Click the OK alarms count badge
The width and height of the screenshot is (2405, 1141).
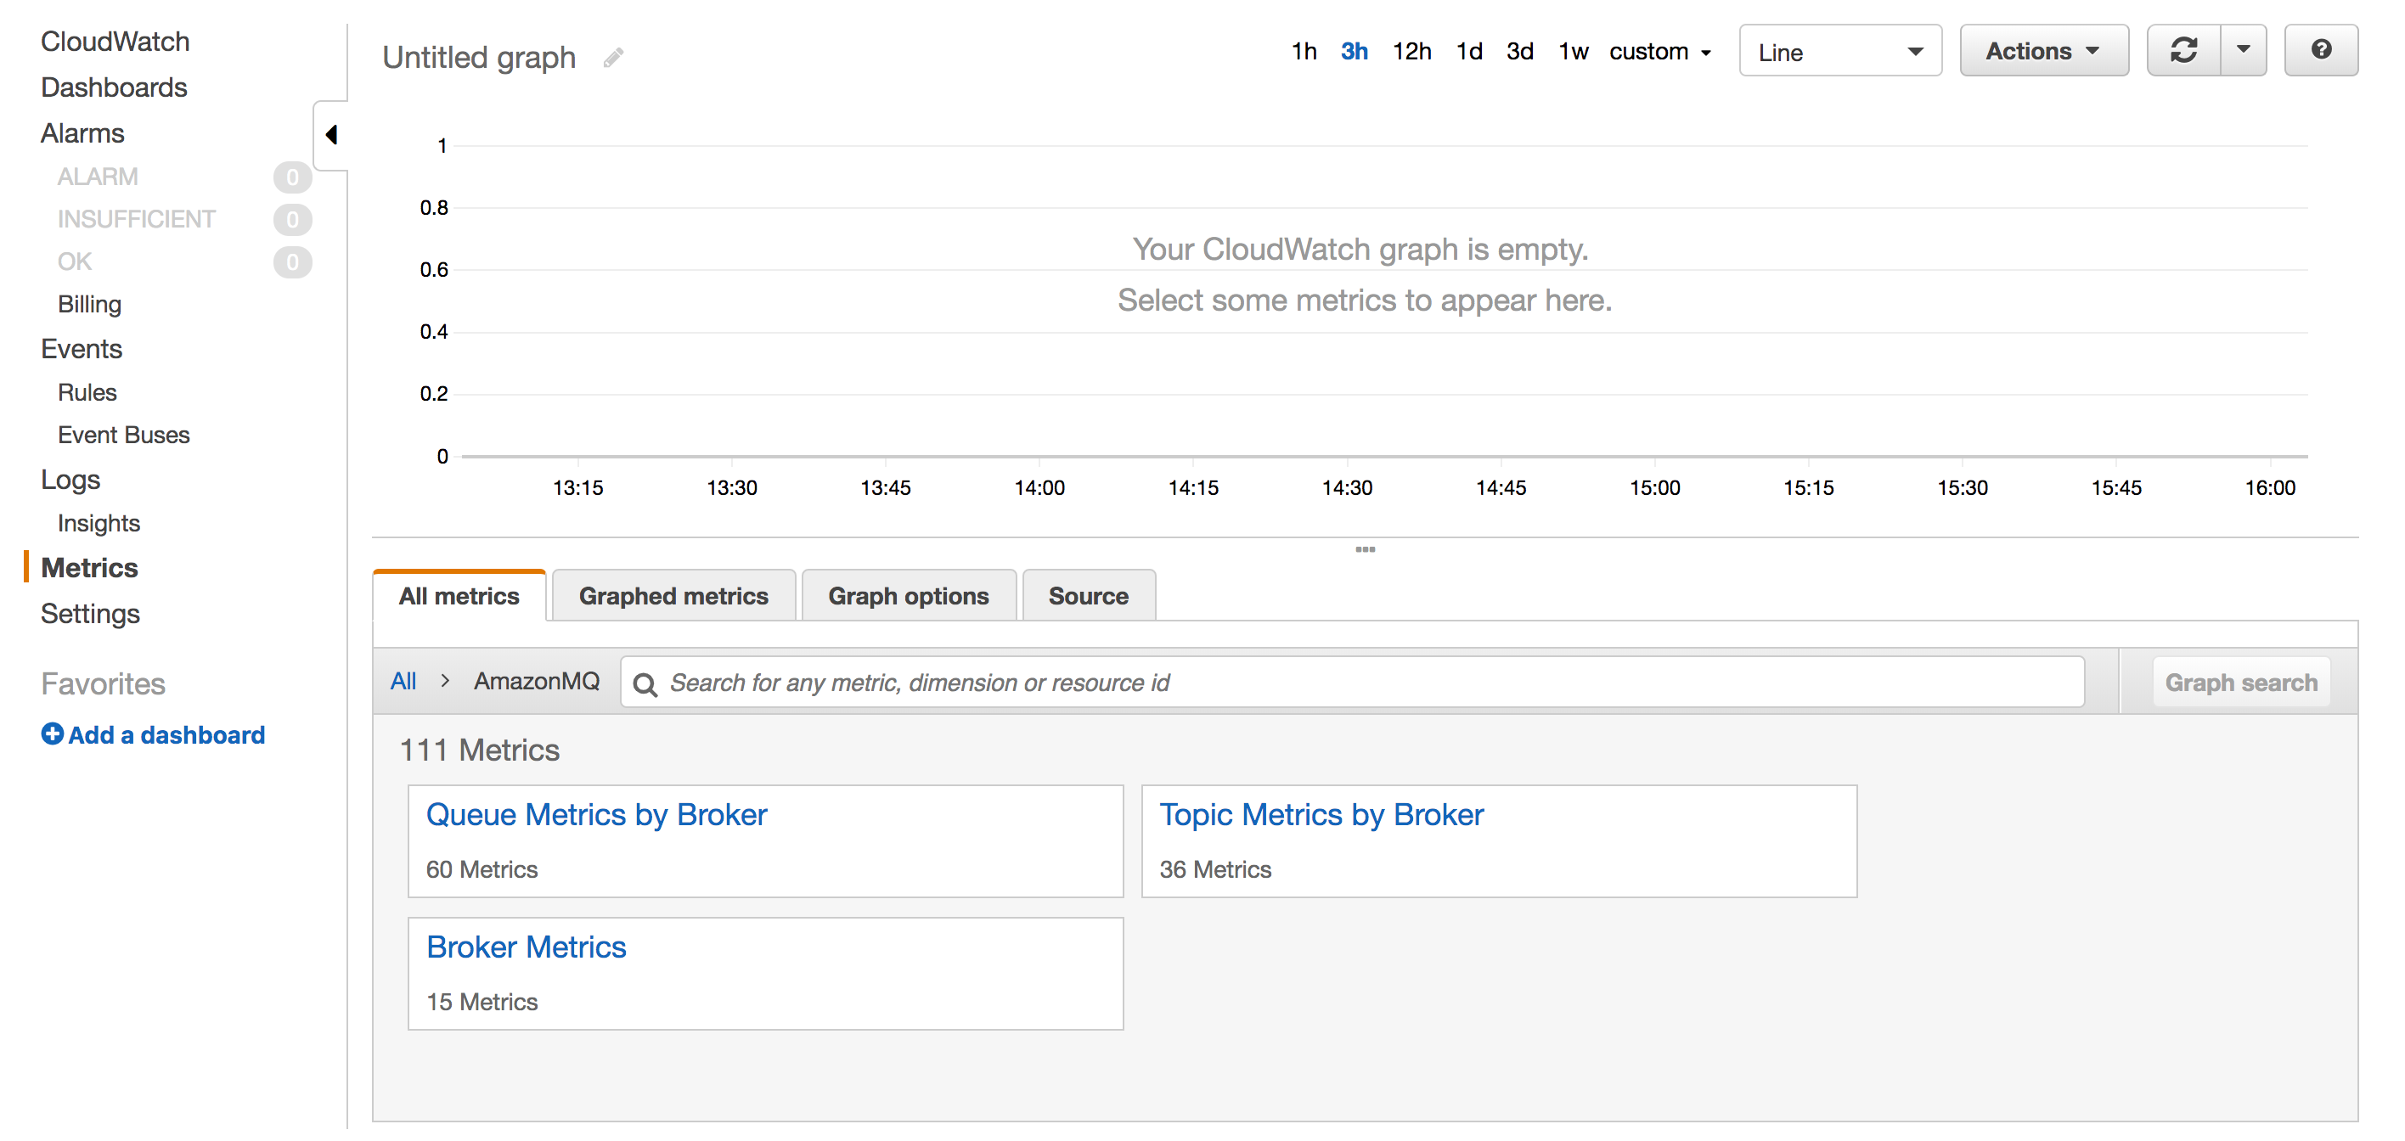pyautogui.click(x=292, y=262)
